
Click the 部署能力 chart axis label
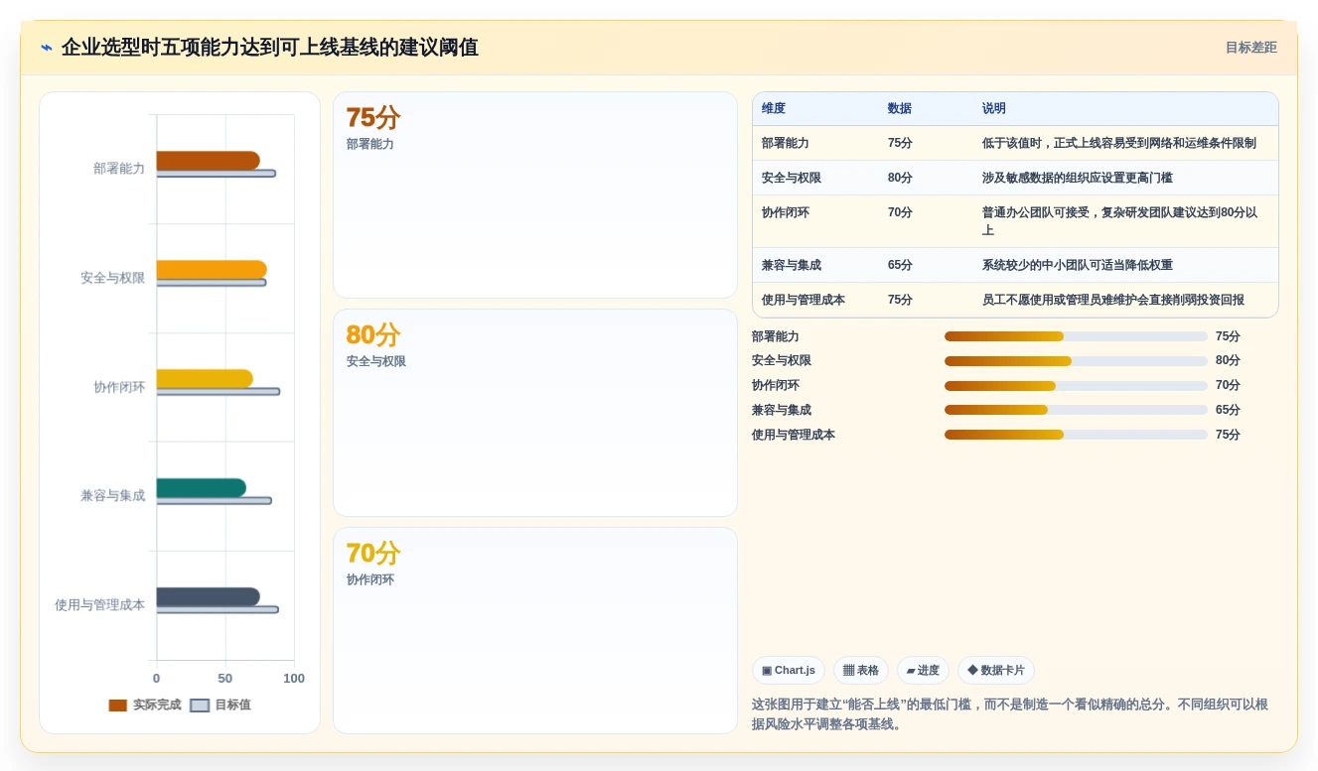tap(119, 169)
